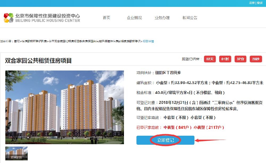The image size is (266, 163).
Task: Click the 01时 countdown box
Action: click(x=225, y=59)
